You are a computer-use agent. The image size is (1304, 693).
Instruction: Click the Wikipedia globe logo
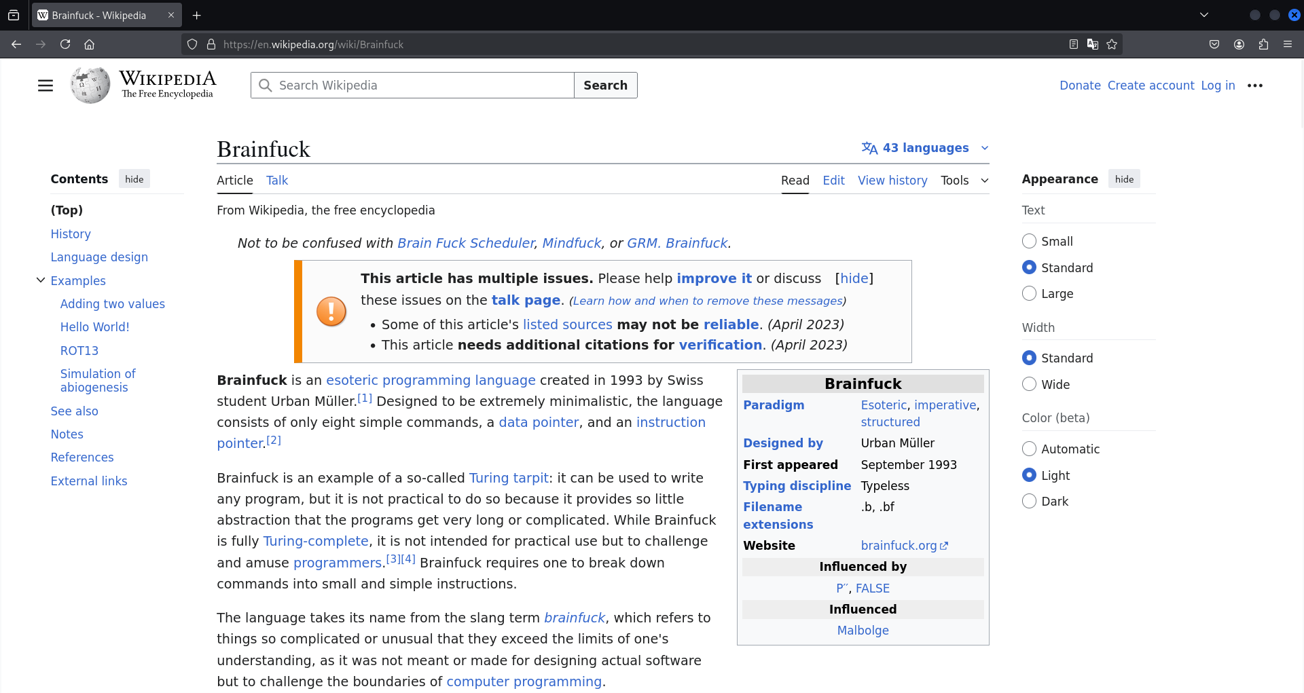tap(90, 86)
